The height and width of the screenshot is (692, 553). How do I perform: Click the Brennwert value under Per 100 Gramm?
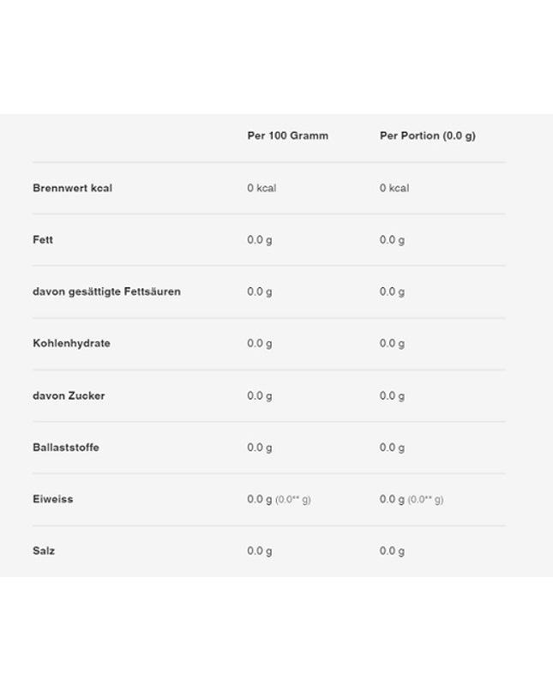click(261, 188)
